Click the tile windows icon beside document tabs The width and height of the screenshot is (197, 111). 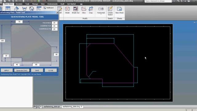(38, 107)
